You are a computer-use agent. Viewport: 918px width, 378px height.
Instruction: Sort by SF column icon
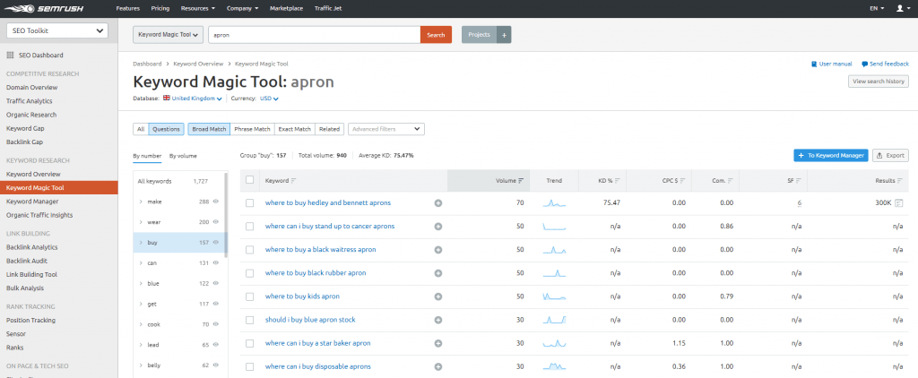coord(799,181)
